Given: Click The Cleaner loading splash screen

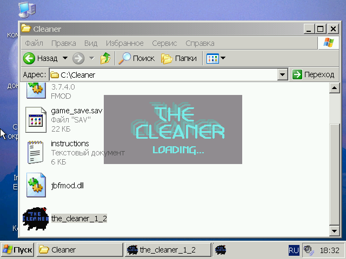Looking at the screenshot, I should point(173,129).
